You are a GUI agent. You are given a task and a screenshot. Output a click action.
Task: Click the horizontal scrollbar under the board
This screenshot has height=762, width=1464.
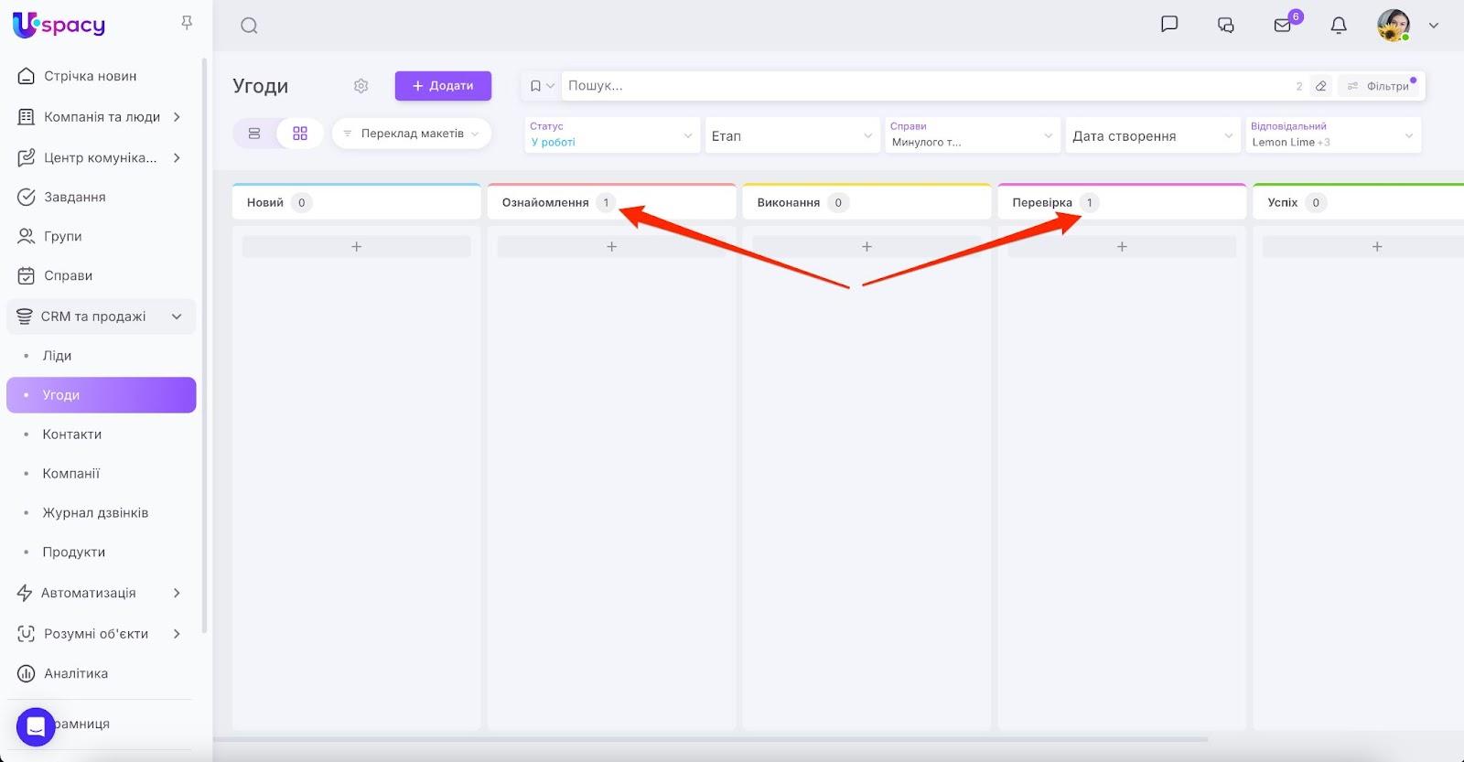[x=711, y=739]
